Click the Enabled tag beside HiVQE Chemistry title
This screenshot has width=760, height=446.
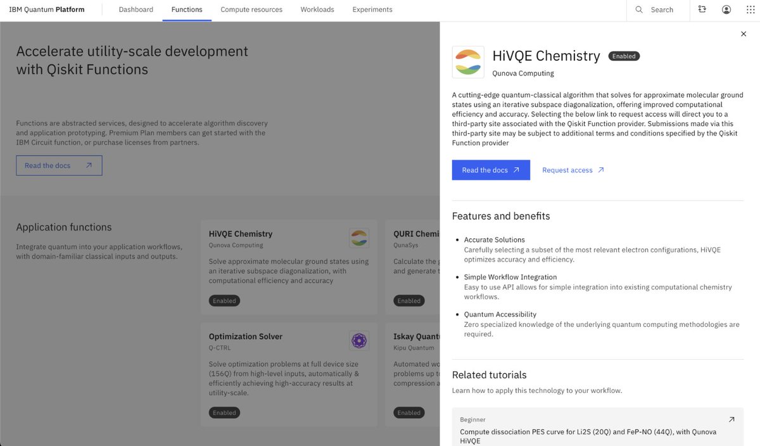coord(624,56)
